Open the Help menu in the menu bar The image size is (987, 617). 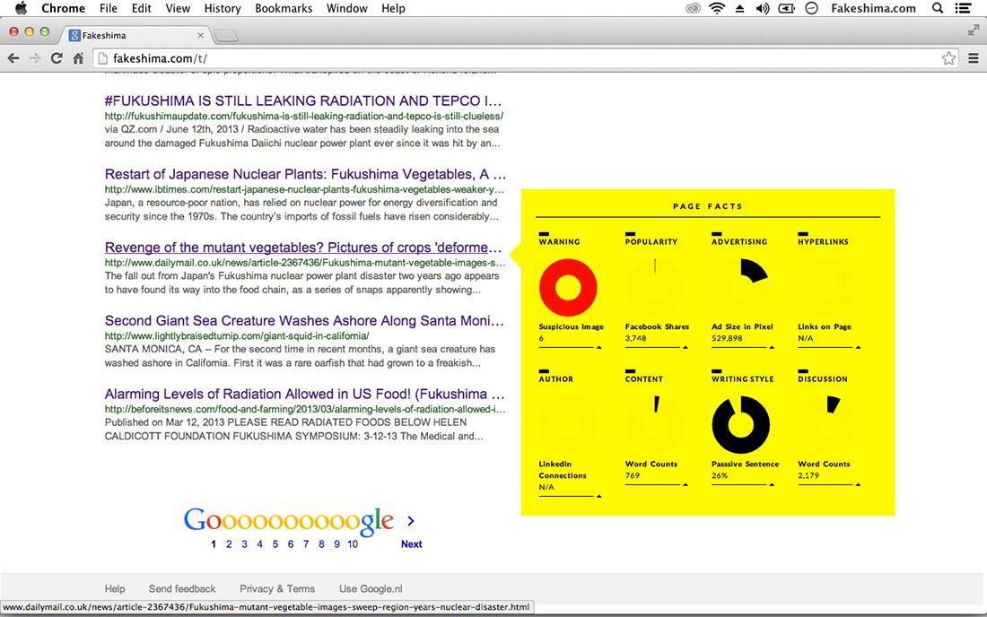[393, 8]
